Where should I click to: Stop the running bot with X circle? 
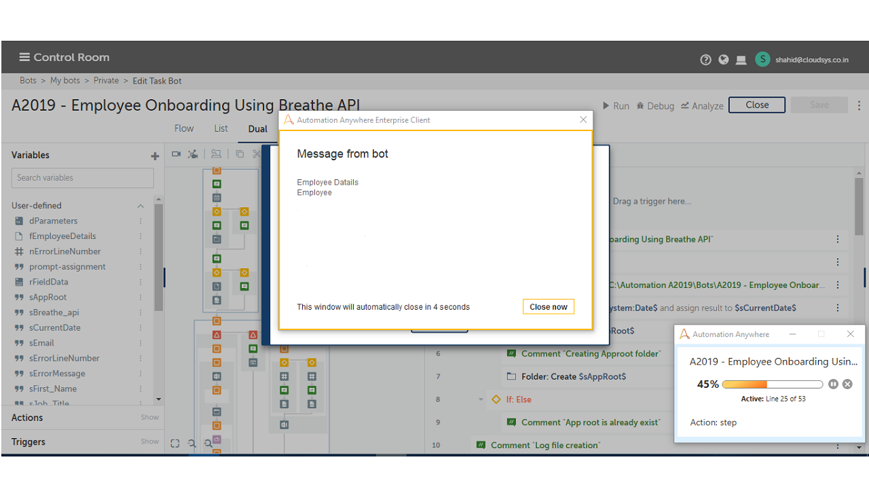[847, 384]
